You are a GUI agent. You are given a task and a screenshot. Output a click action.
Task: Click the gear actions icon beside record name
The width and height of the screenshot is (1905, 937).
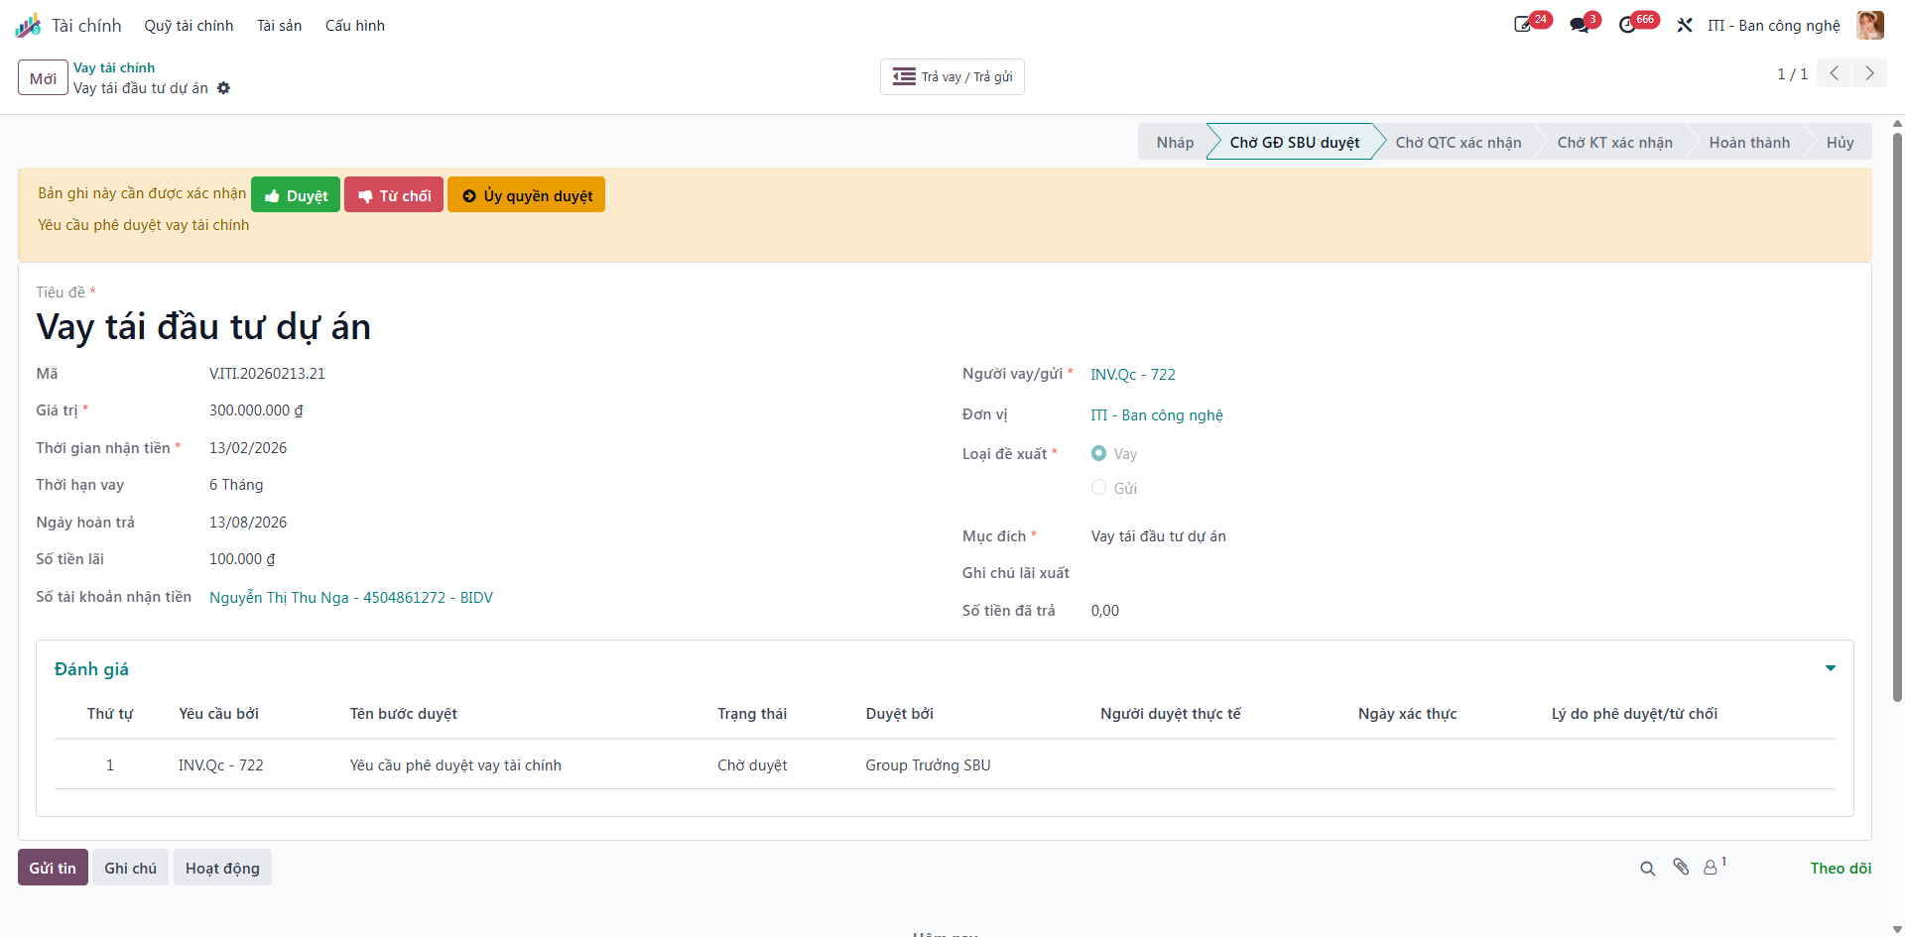pyautogui.click(x=224, y=88)
